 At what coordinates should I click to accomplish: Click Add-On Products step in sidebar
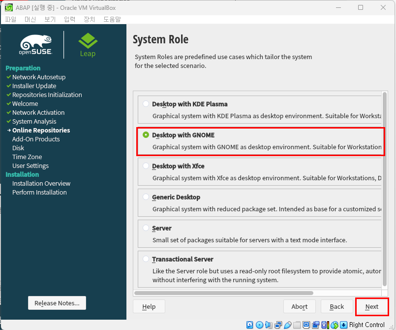pyautogui.click(x=36, y=139)
